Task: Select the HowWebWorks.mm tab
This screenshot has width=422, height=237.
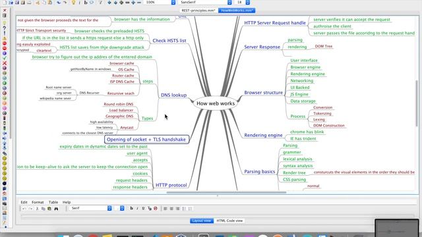Action: tap(237, 11)
